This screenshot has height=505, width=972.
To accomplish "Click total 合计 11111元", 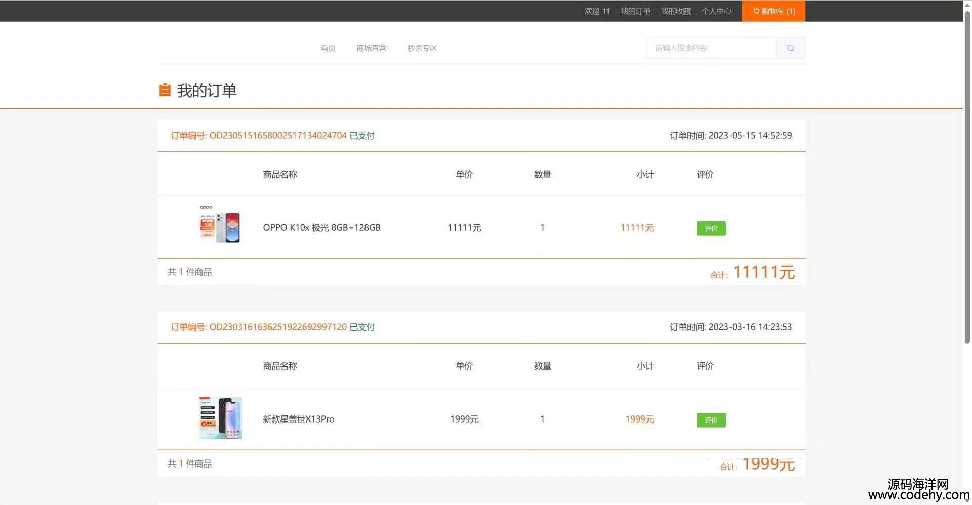I will [753, 272].
